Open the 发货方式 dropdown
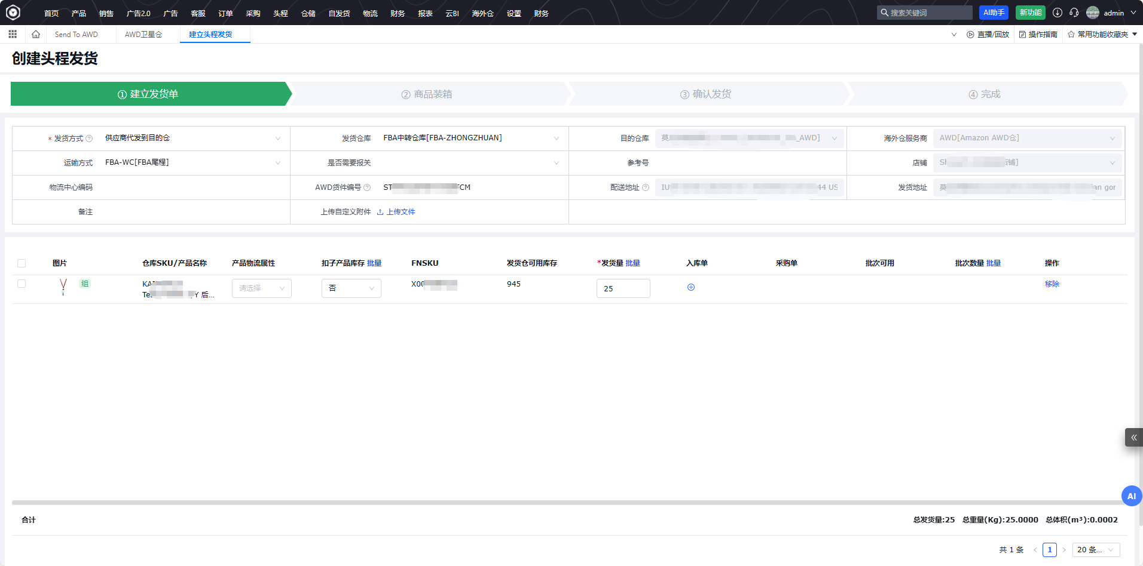The width and height of the screenshot is (1143, 566). pos(191,139)
